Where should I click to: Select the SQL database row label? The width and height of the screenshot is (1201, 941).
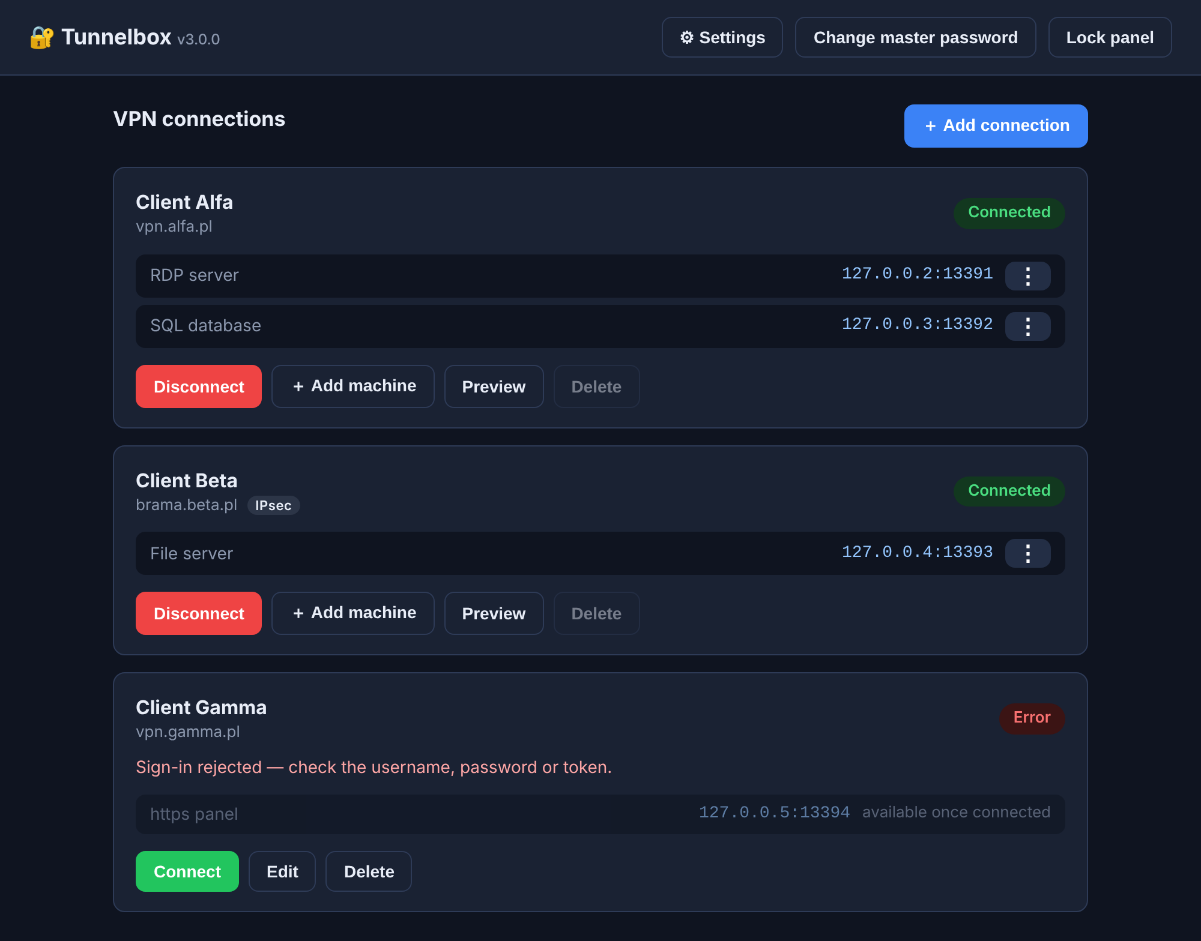pos(205,326)
